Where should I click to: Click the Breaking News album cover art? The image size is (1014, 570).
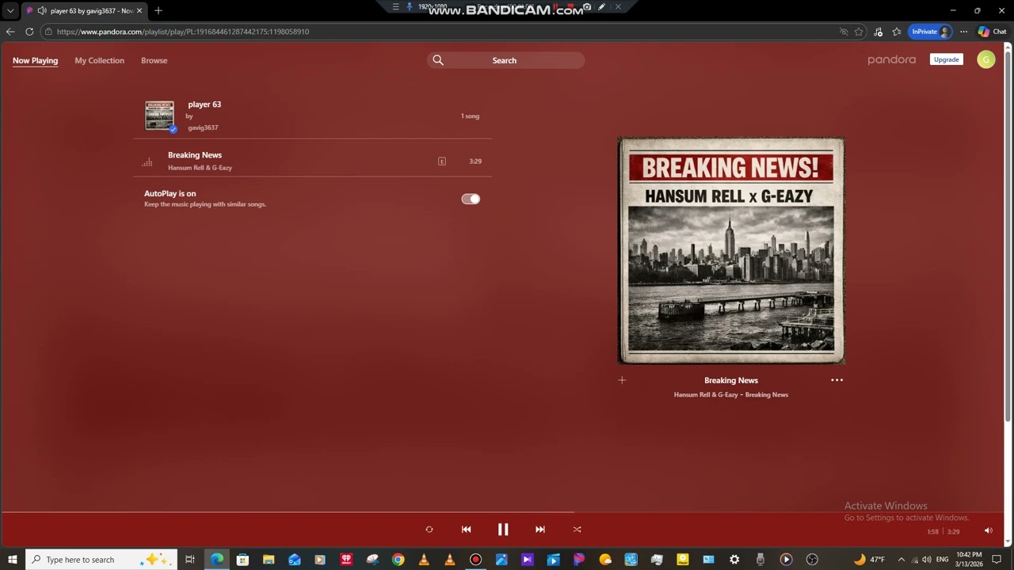pos(731,251)
